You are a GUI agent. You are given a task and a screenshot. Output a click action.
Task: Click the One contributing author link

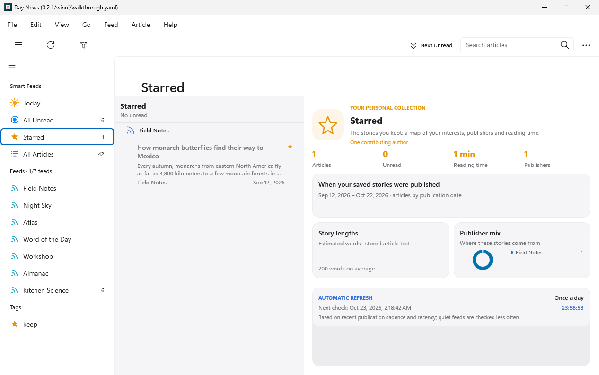[379, 142]
